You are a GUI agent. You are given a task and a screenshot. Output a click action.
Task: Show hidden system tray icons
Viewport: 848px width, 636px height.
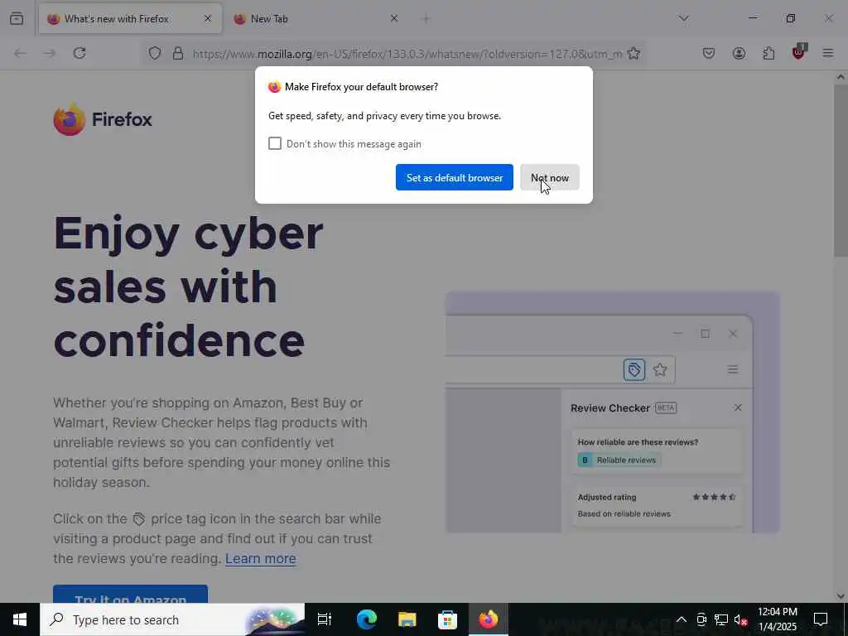click(x=682, y=619)
